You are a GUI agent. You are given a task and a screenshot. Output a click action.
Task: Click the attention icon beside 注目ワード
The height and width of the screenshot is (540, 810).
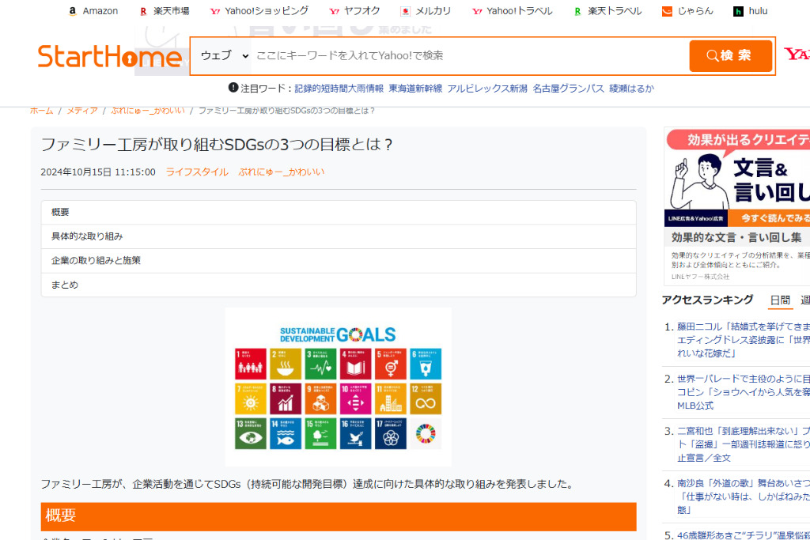pyautogui.click(x=233, y=88)
